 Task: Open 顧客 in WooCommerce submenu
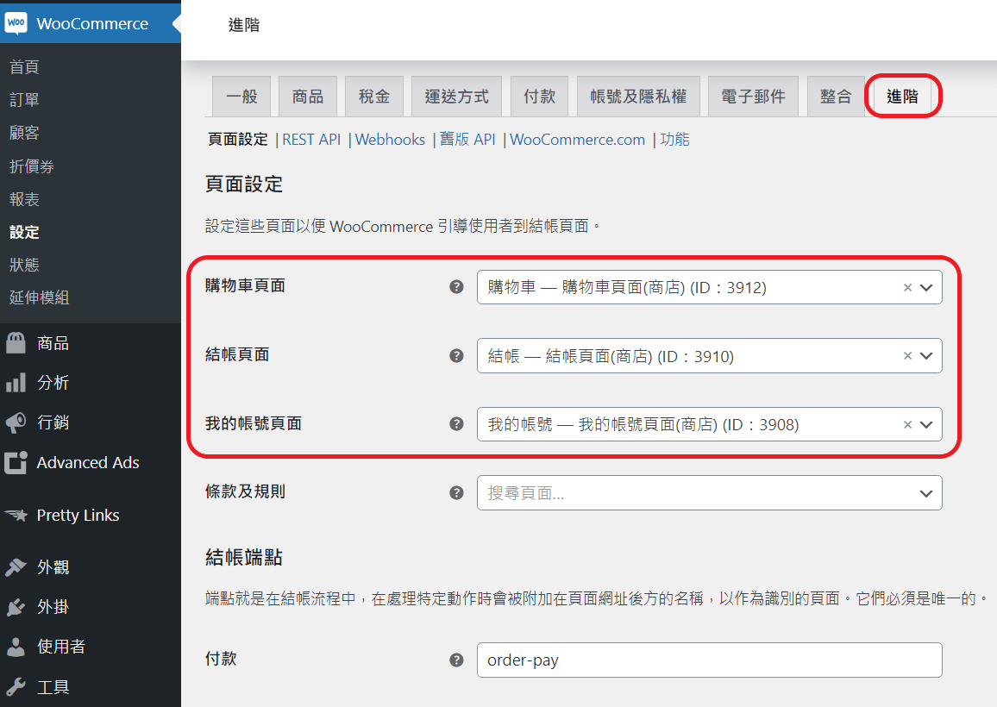click(24, 132)
